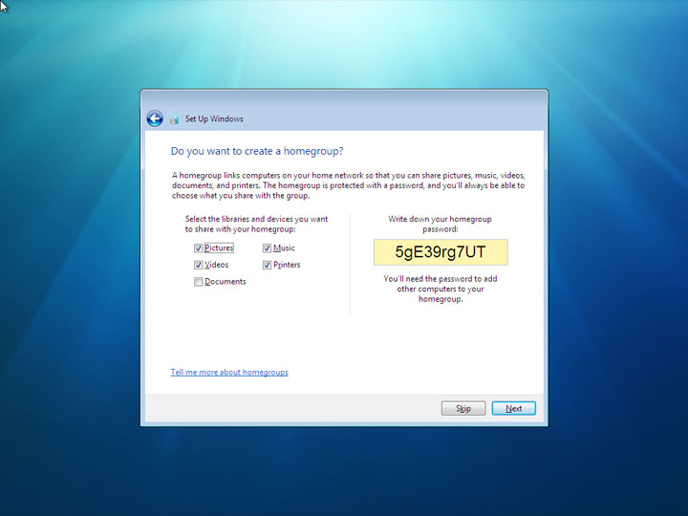Click the homegroup description paragraph
Viewport: 688px width, 516px height.
point(349,185)
